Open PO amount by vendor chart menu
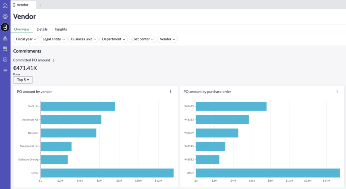 click(170, 92)
